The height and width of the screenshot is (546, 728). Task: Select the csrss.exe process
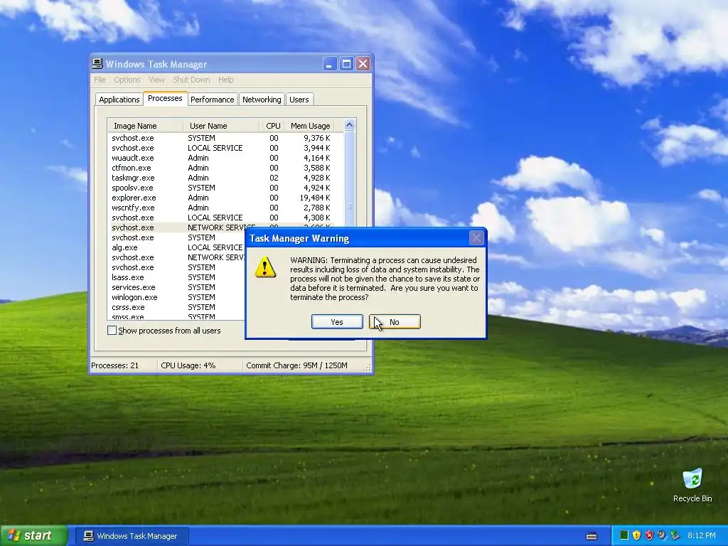click(128, 307)
